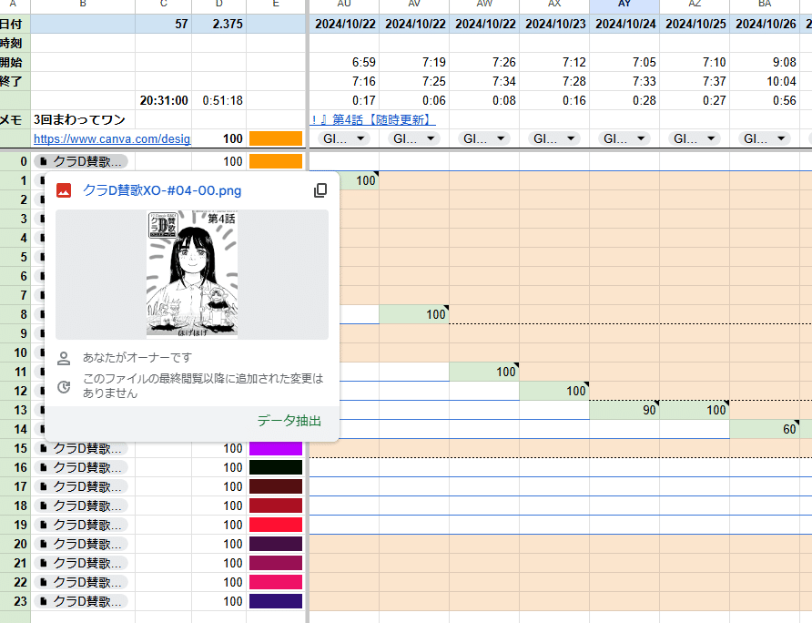Click the red image file-type icon
812x623 pixels.
click(x=64, y=190)
